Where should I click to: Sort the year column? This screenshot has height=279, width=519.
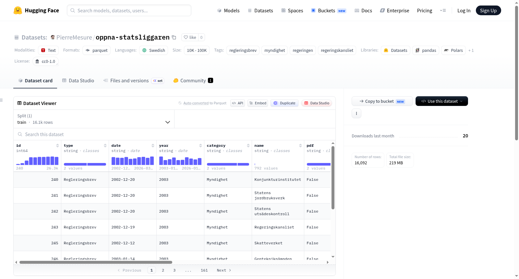[x=200, y=145]
